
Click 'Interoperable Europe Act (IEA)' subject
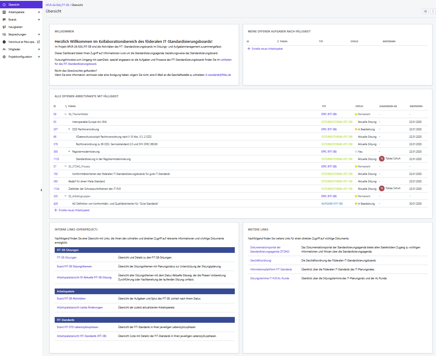point(89,122)
